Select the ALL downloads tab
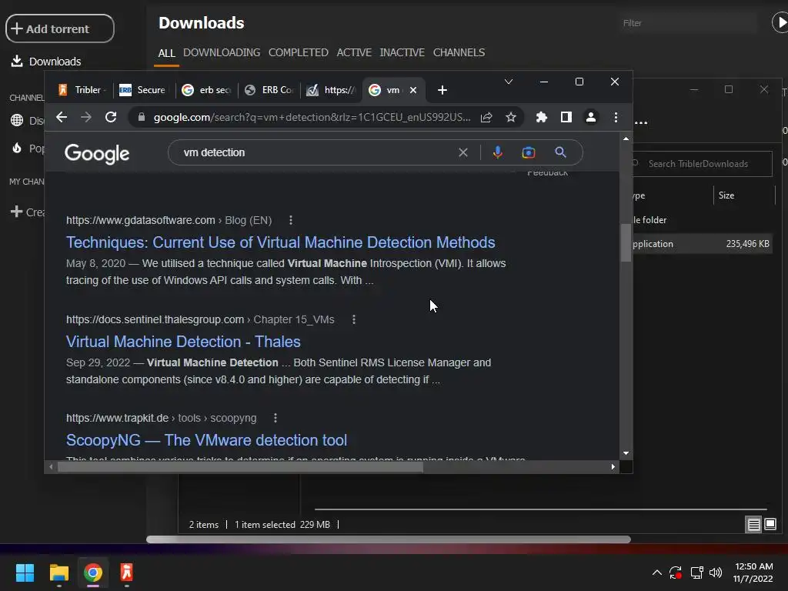The image size is (788, 591). pyautogui.click(x=166, y=53)
